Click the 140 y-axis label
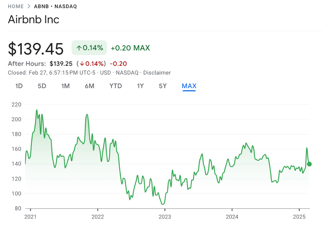322x226 pixels. tap(16, 164)
